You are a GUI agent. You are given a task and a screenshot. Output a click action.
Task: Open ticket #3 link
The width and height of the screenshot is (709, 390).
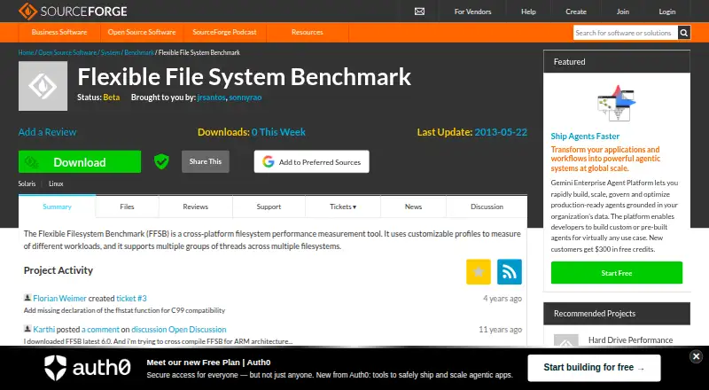[131, 298]
